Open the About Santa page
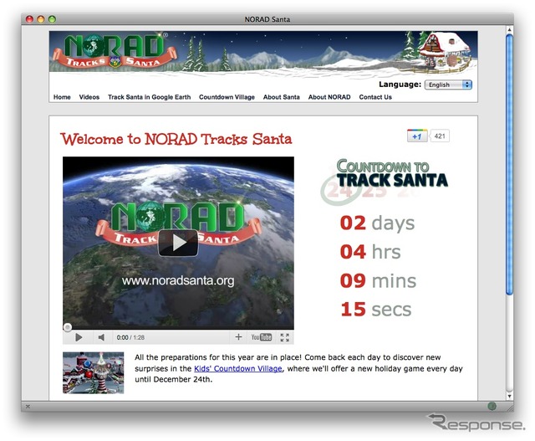535x441 pixels. 281,97
